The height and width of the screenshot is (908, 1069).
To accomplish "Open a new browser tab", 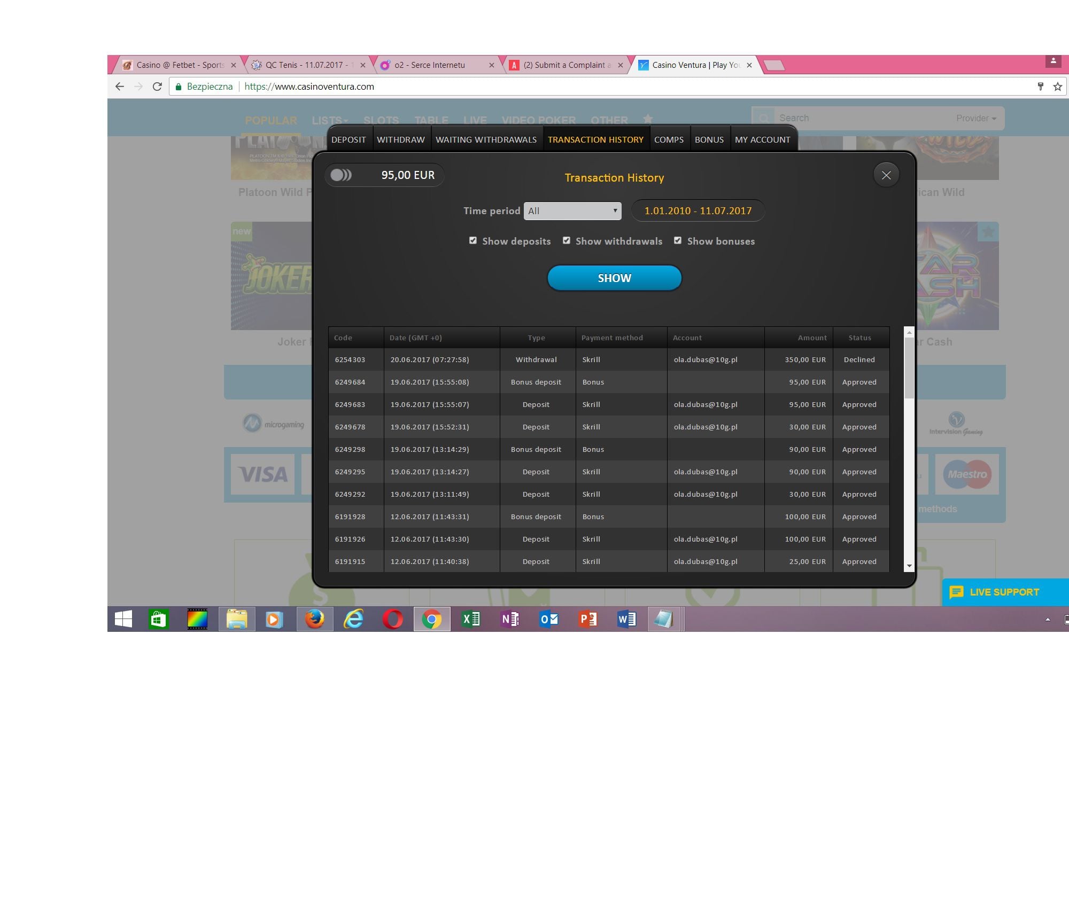I will pos(774,65).
